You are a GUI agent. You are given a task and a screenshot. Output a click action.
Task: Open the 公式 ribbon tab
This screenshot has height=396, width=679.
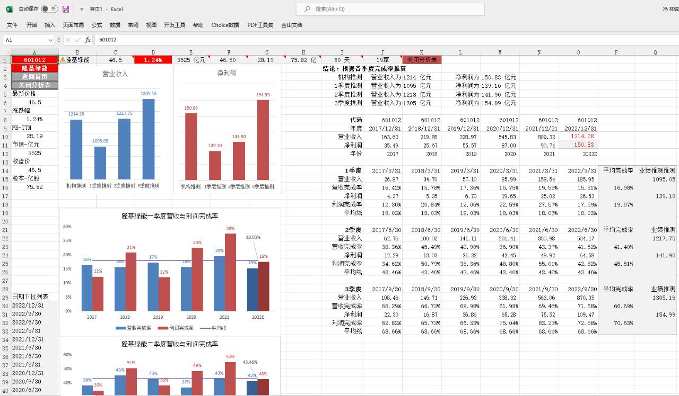pyautogui.click(x=97, y=25)
